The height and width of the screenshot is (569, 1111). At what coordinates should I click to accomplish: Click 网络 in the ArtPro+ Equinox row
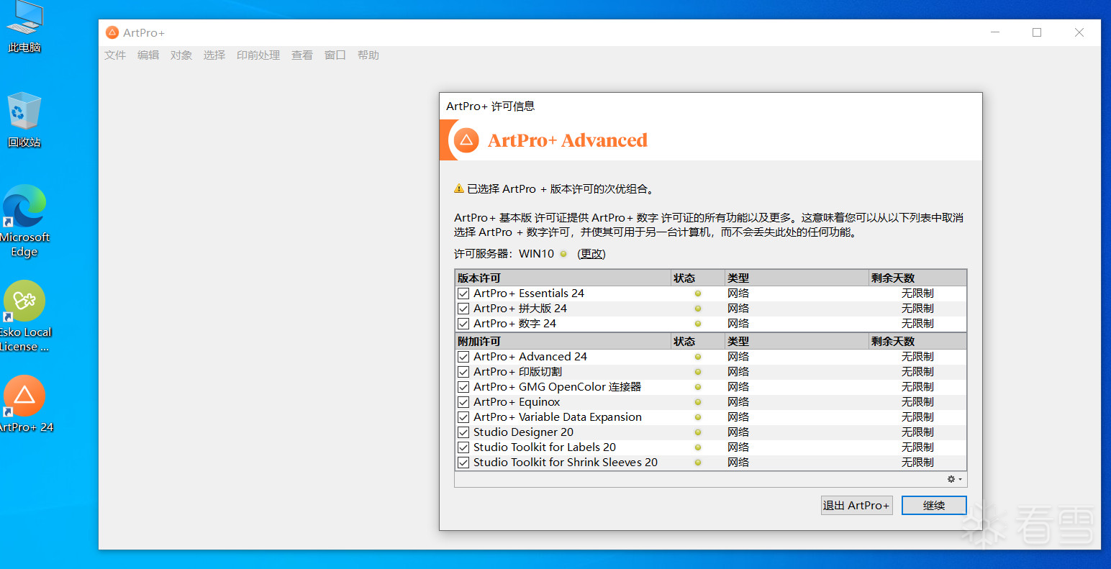pos(738,402)
